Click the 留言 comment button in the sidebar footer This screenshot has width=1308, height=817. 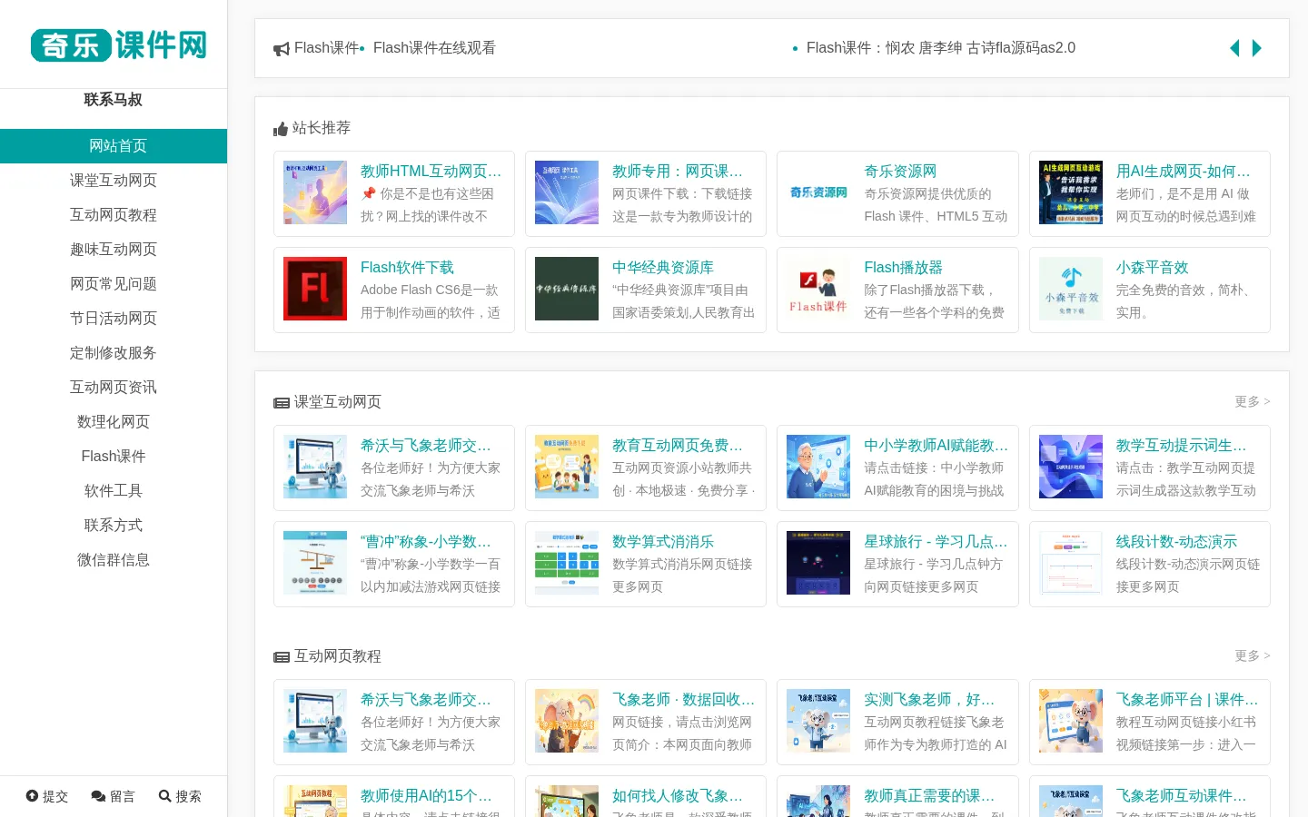(x=113, y=796)
